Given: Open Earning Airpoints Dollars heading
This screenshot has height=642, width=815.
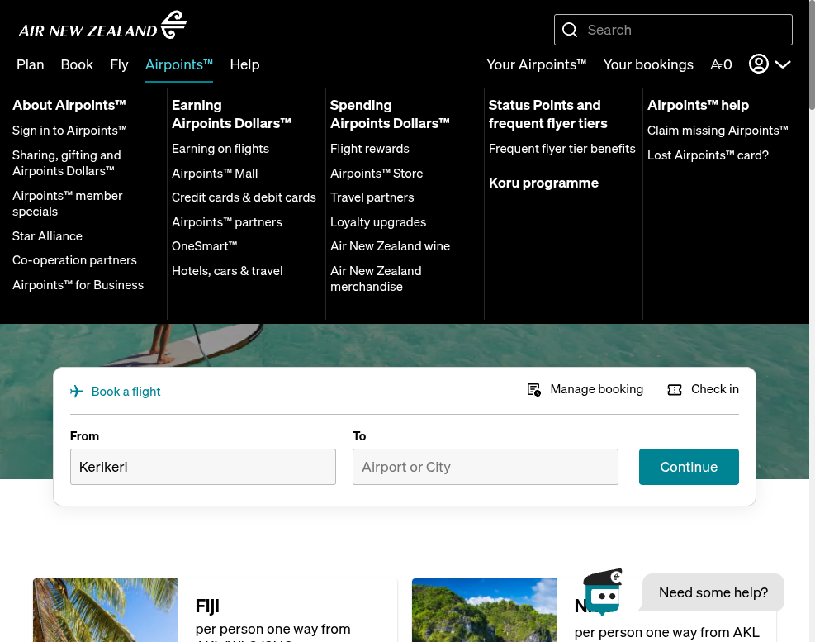Looking at the screenshot, I should (231, 115).
